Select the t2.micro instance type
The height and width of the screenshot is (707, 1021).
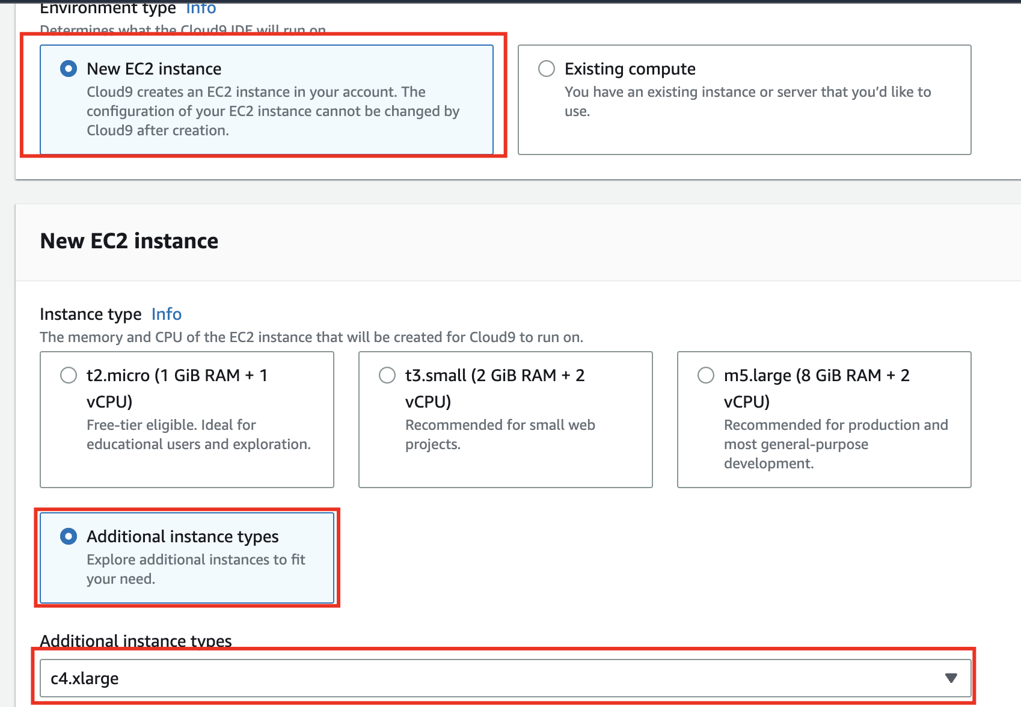coord(68,375)
